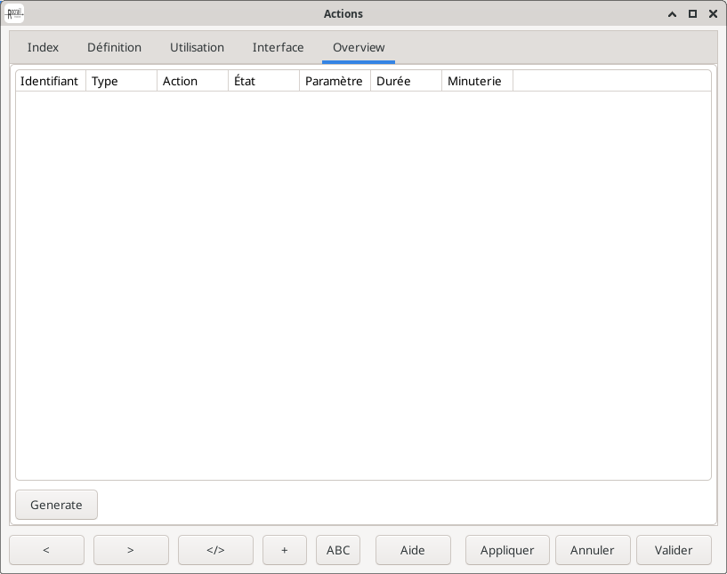Open the Définition tab
This screenshot has width=727, height=574.
(114, 48)
